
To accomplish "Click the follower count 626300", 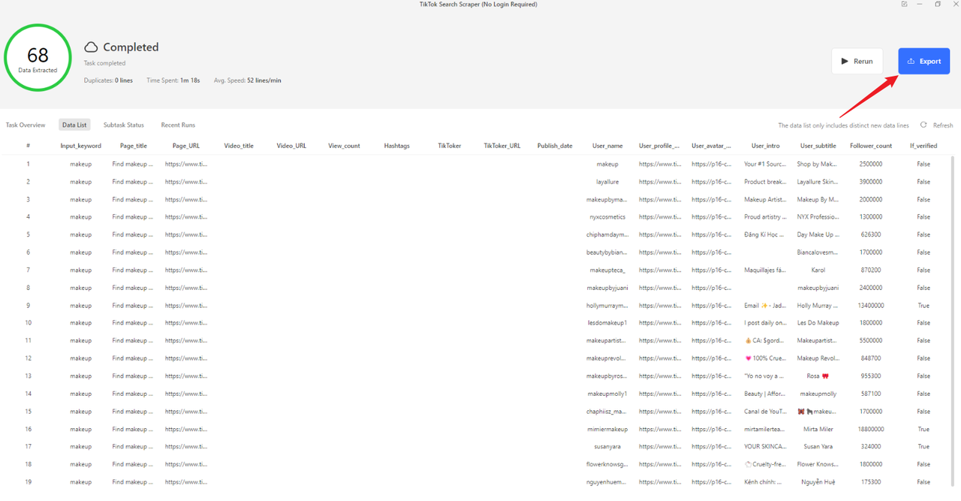I will pyautogui.click(x=871, y=234).
